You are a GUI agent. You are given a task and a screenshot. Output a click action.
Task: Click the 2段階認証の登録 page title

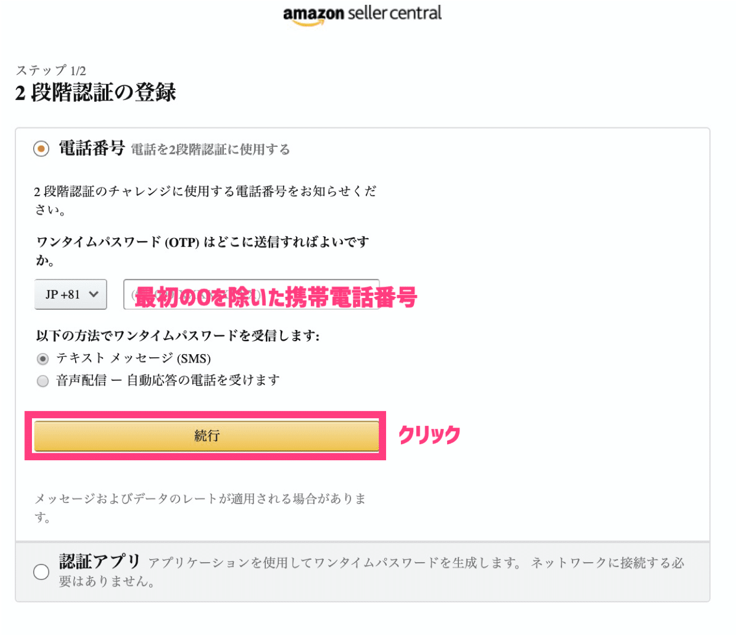tap(96, 92)
